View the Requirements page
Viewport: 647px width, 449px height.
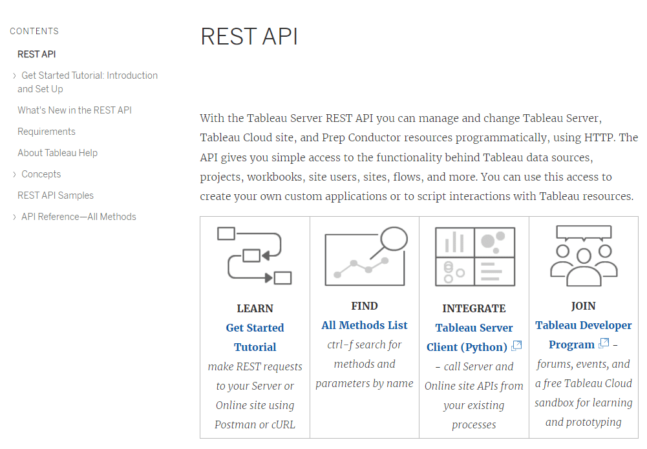(x=47, y=131)
